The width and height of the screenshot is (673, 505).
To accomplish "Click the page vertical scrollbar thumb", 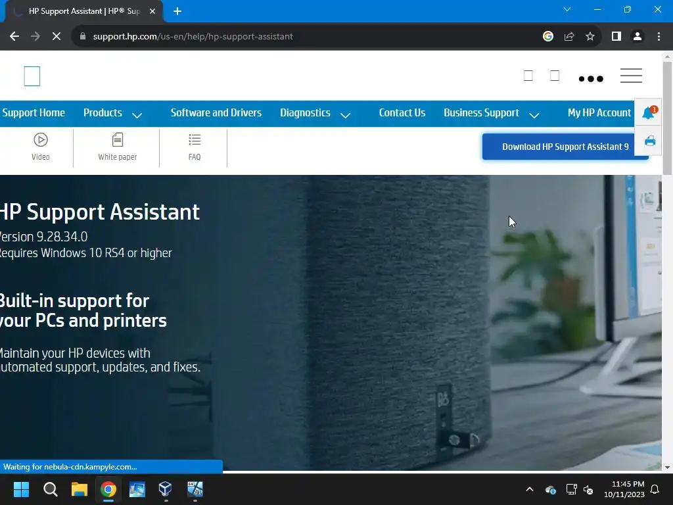I will [667, 118].
